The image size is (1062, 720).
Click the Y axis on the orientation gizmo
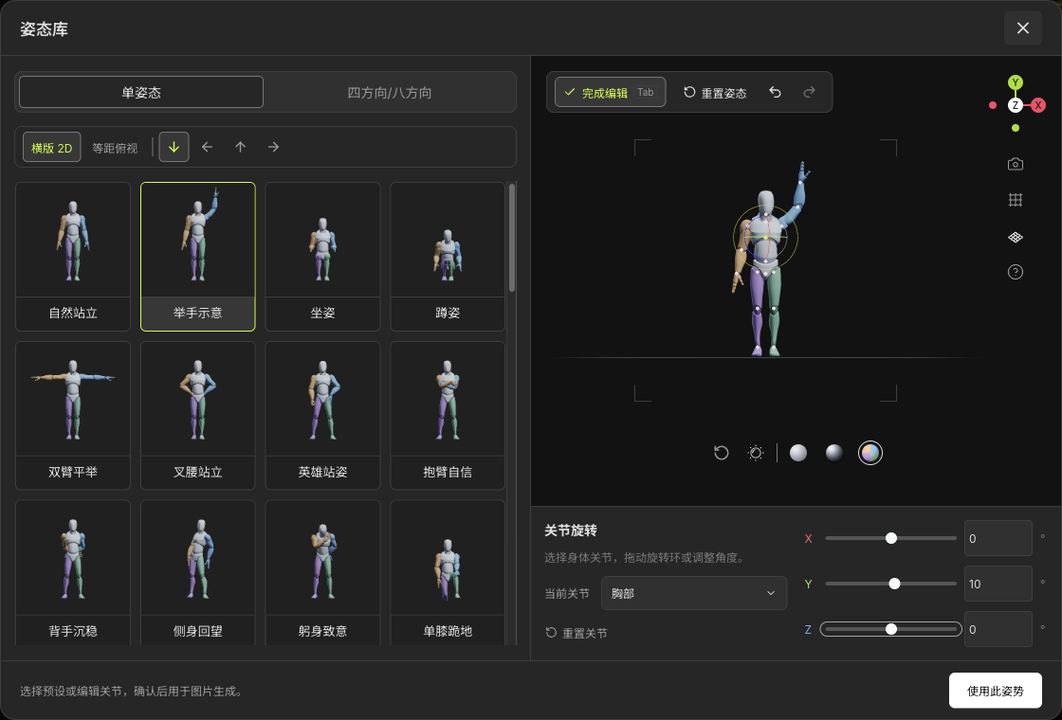pos(1015,82)
